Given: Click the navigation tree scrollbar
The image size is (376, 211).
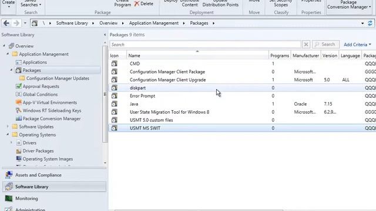Looking at the screenshot, I should point(105,94).
